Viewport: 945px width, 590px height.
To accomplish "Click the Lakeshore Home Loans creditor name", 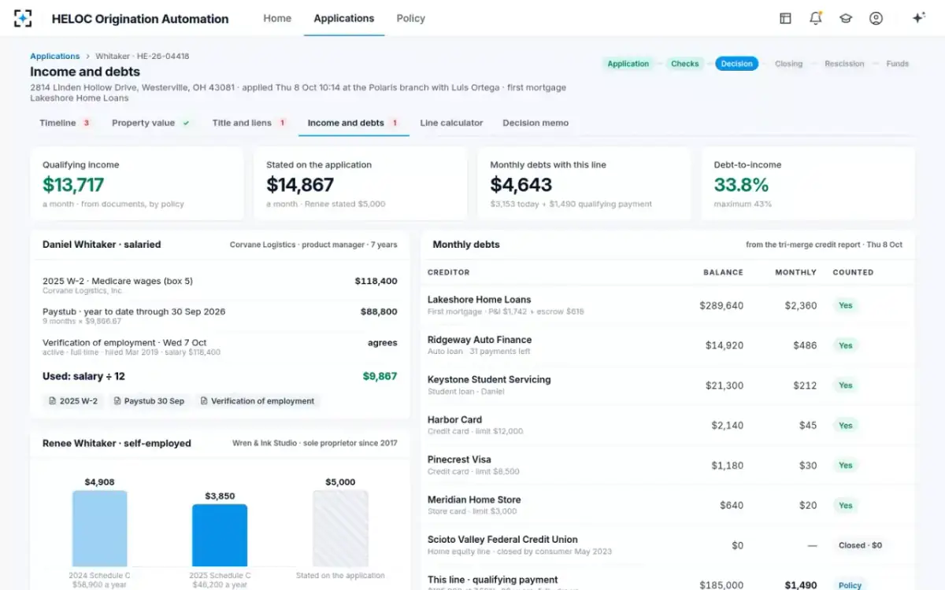I will click(x=480, y=300).
